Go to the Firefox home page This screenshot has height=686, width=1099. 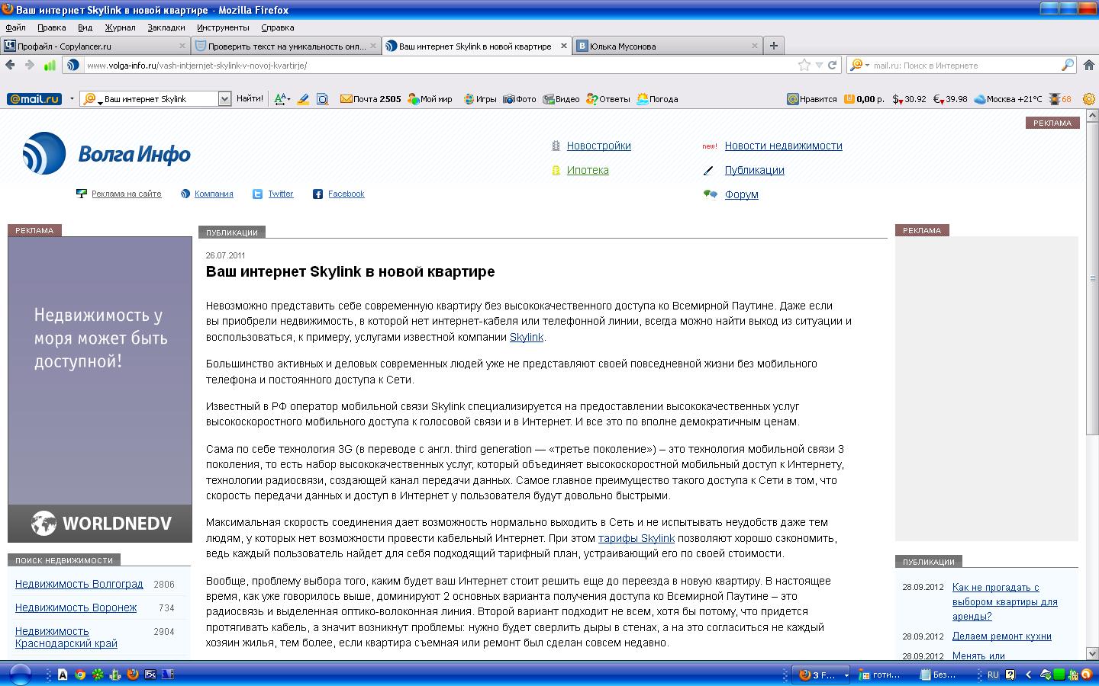tap(1090, 66)
